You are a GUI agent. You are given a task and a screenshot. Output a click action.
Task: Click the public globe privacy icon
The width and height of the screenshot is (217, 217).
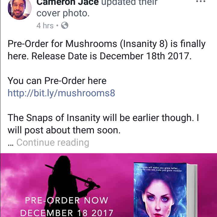[65, 26]
